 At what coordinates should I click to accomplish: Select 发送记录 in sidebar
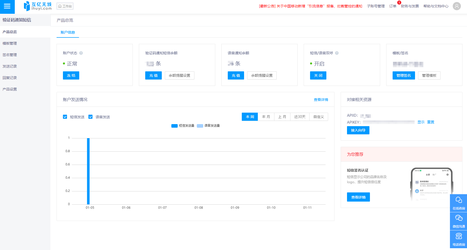[25, 66]
